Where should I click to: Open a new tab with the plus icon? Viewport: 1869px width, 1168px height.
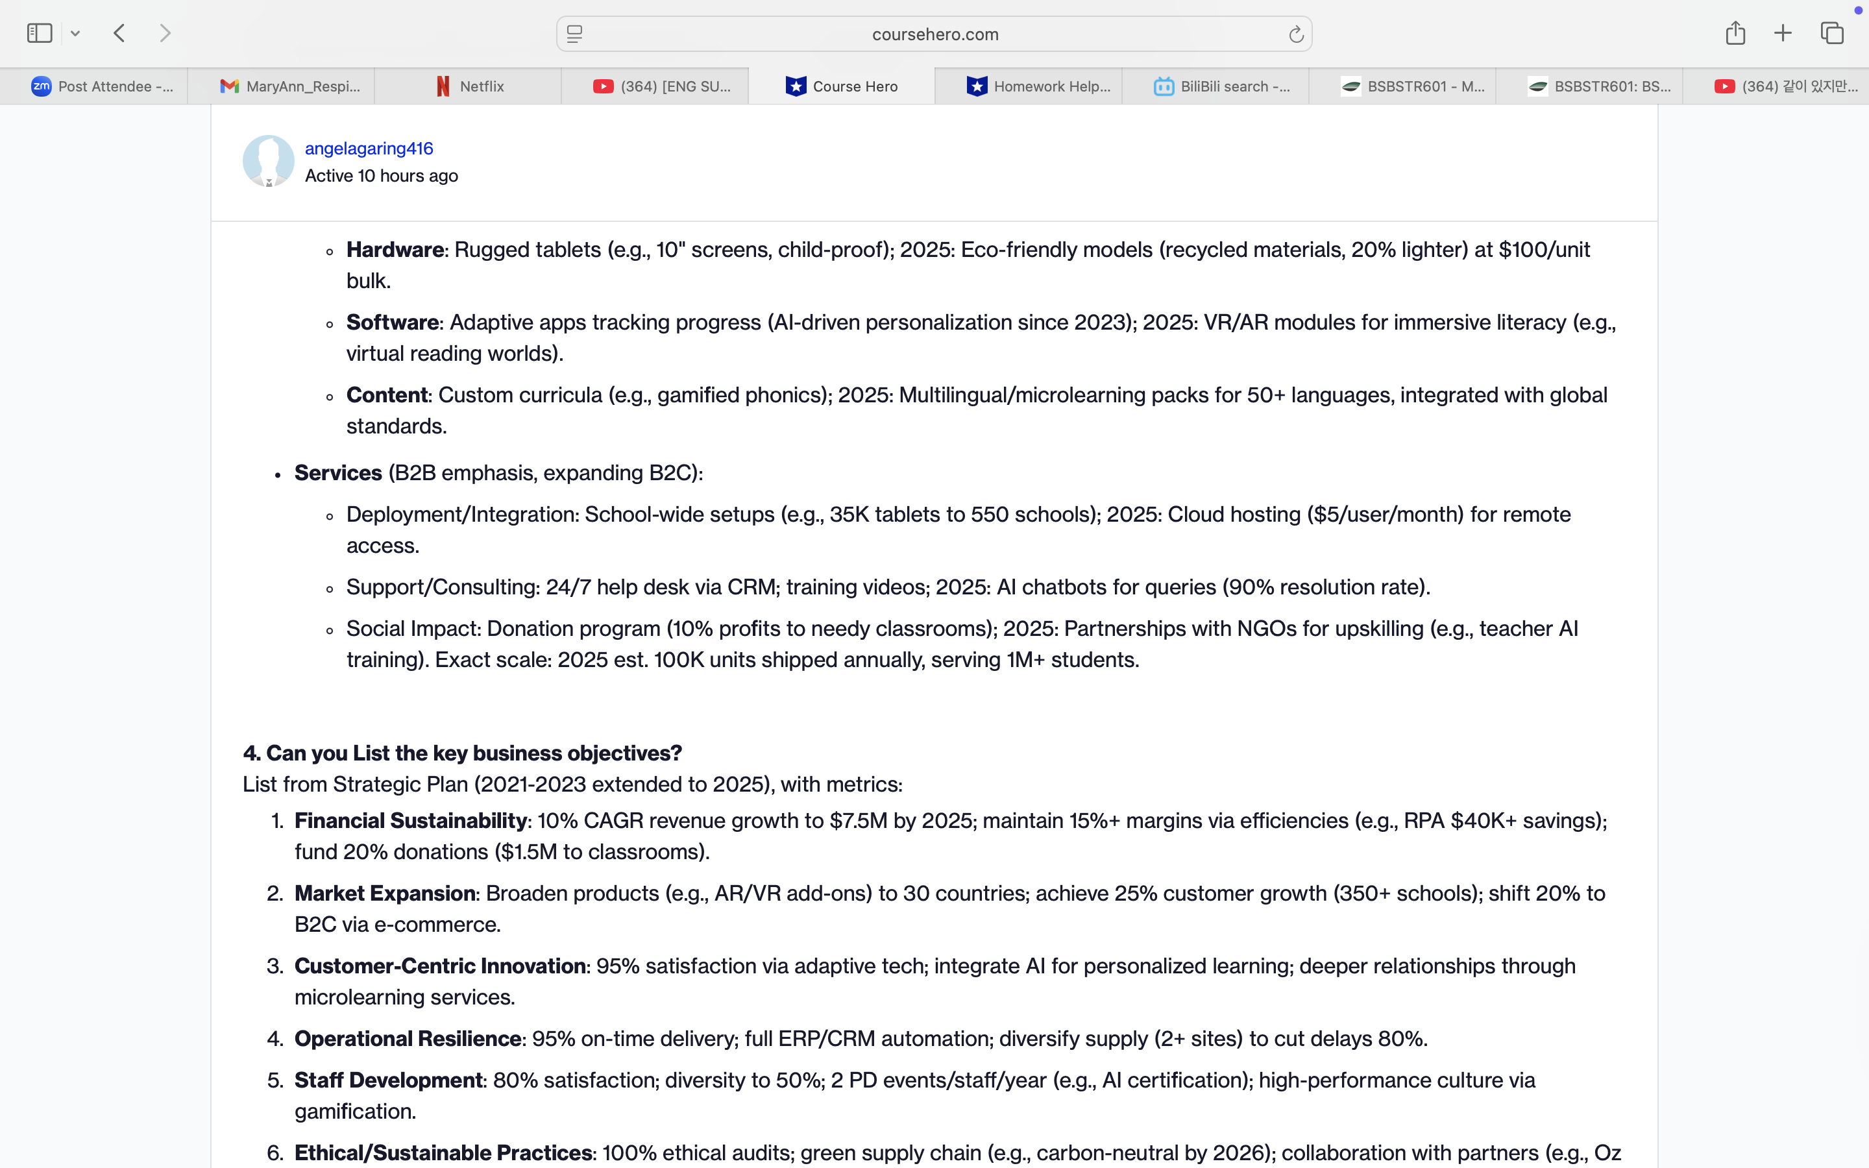[1783, 33]
